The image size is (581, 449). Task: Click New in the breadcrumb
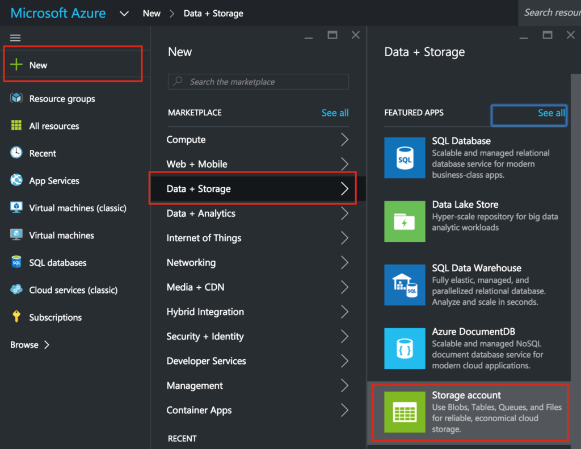[x=151, y=14]
